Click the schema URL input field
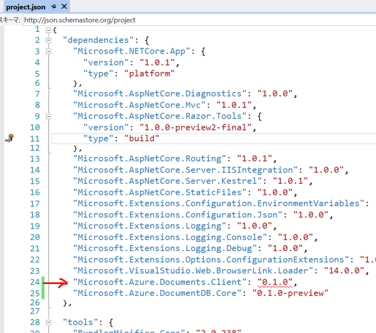This screenshot has height=333, width=376. tap(199, 20)
